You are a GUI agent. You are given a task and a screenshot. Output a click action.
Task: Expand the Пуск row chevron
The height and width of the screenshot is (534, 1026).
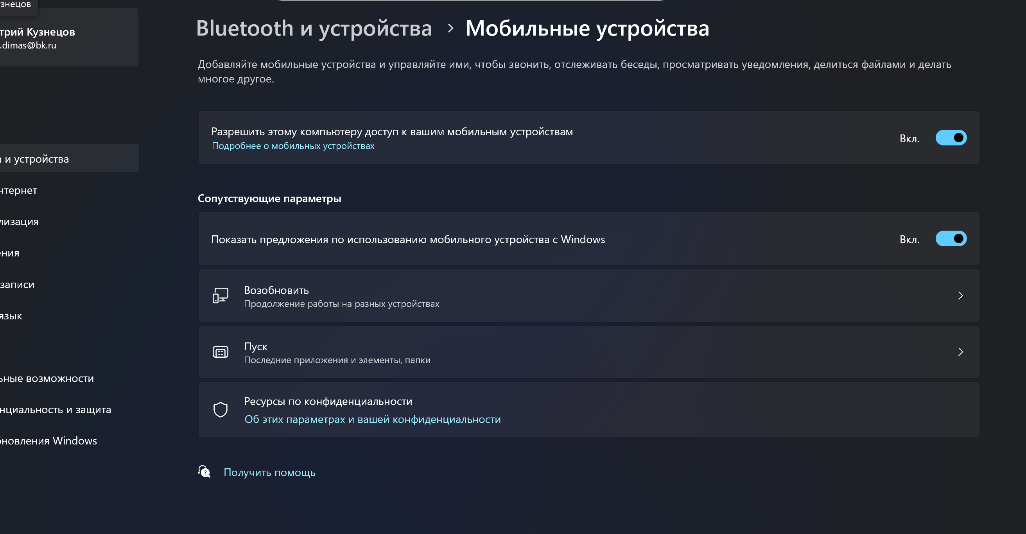coord(960,352)
